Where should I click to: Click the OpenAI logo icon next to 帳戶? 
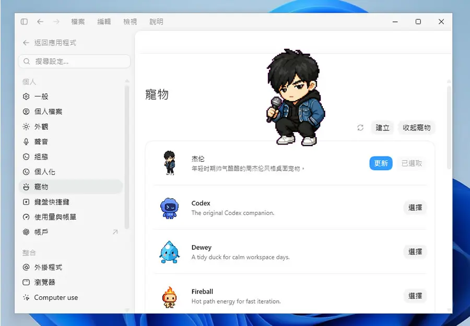point(26,232)
